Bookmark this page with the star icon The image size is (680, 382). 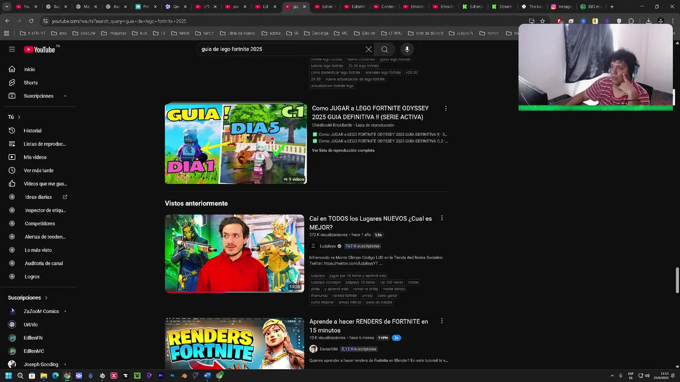[x=542, y=21]
